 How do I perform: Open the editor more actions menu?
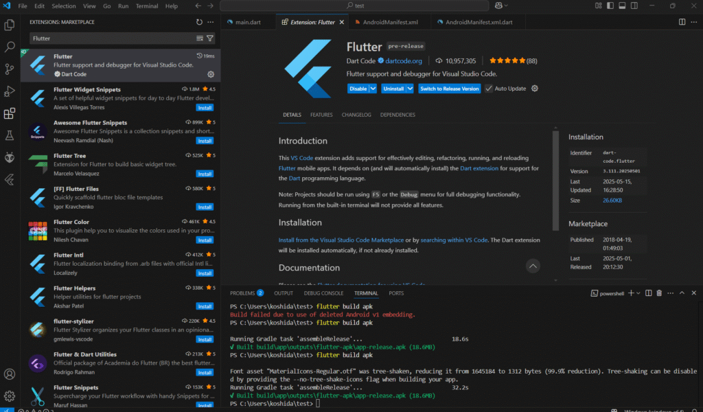click(x=693, y=22)
